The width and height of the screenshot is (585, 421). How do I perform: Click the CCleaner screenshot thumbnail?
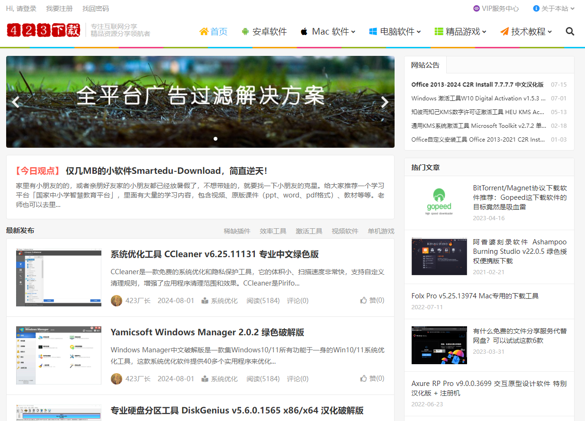click(x=59, y=277)
